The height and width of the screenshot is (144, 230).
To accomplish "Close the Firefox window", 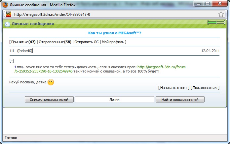I will click(x=220, y=4).
